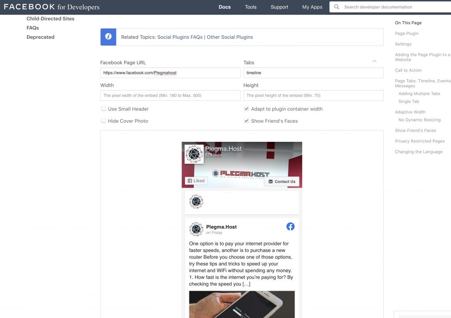This screenshot has height=318, width=451.
Task: Jump to Adaptive Width section
Action: [410, 112]
